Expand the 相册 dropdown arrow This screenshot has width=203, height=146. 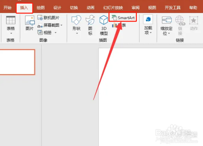tap(56, 32)
